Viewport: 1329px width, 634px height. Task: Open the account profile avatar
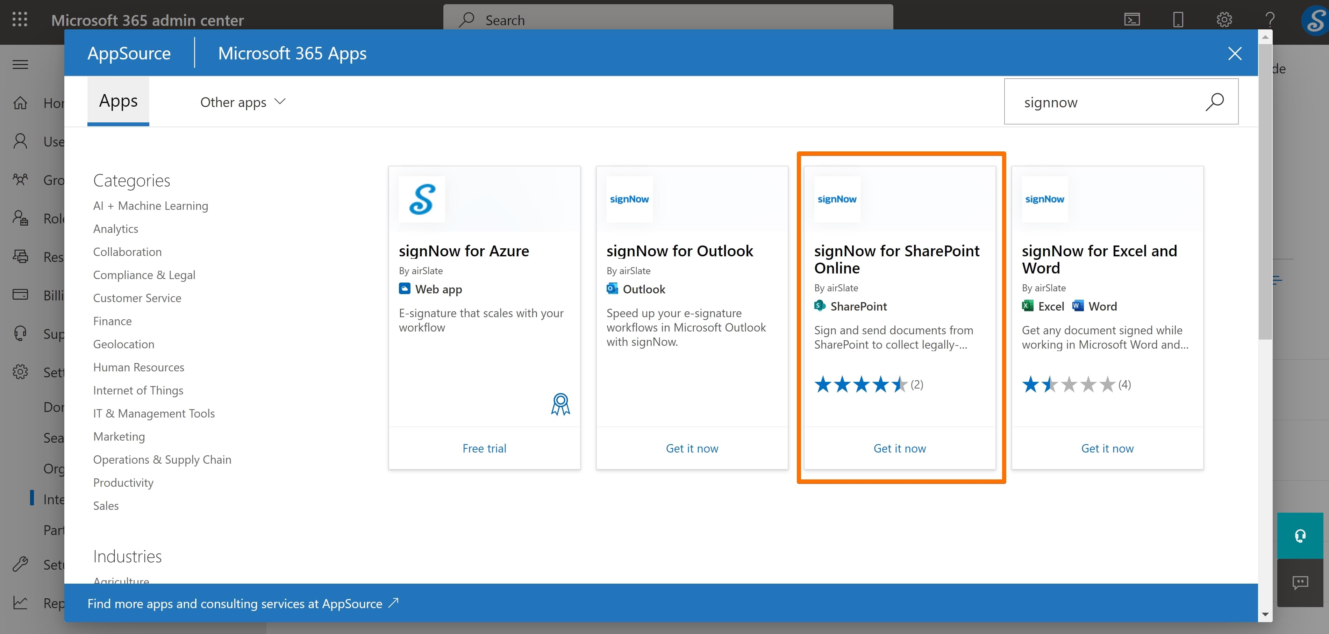pyautogui.click(x=1315, y=21)
